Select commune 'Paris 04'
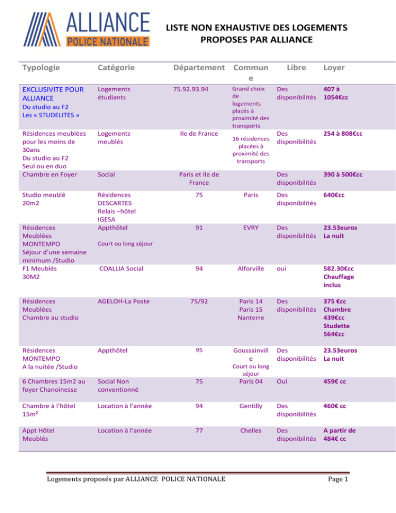Screen dimensions: 396x513 pyautogui.click(x=251, y=381)
